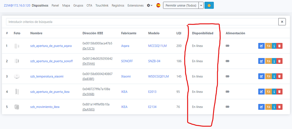Follow the Xiaomi manufacturer link

[126, 76]
